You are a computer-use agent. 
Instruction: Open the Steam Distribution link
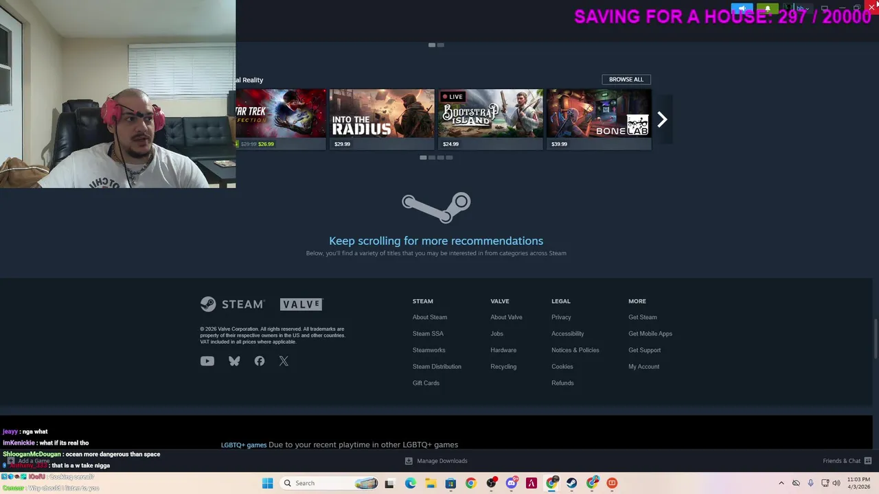coord(437,366)
